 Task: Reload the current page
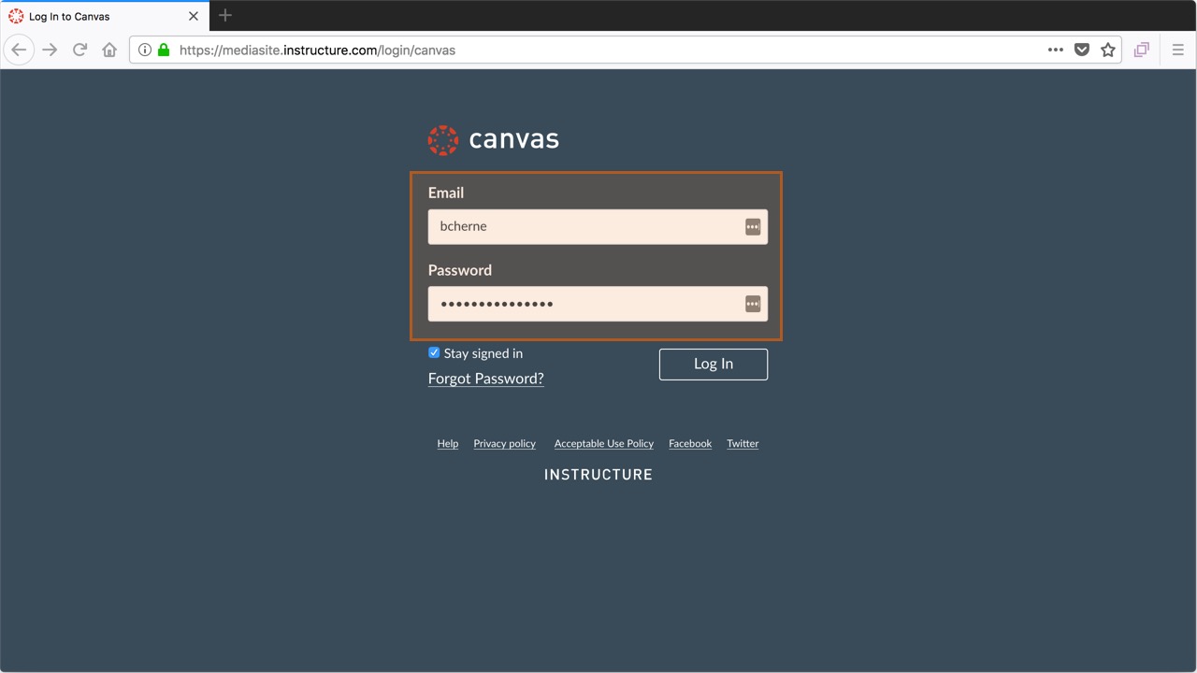click(x=79, y=50)
